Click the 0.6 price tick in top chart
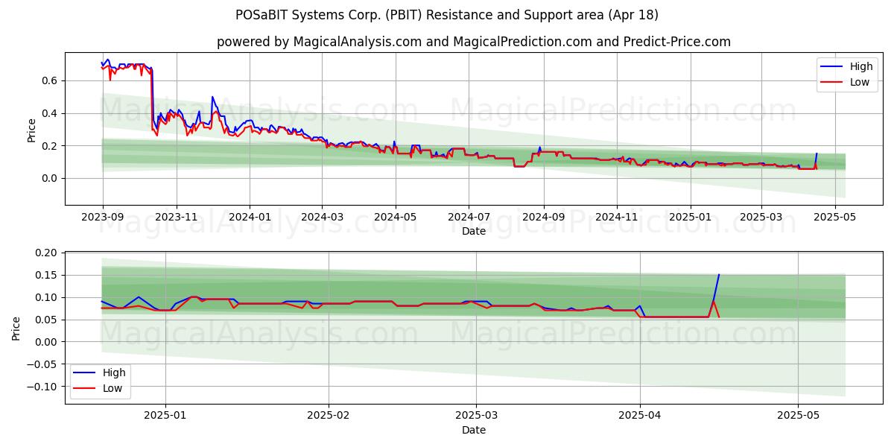Viewport: 894px width, 447px height. (x=50, y=80)
